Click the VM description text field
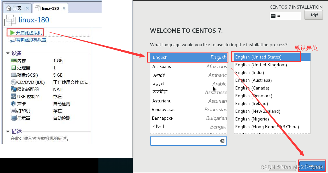Image resolution: width=328 pixels, height=173 pixels. tap(40, 139)
